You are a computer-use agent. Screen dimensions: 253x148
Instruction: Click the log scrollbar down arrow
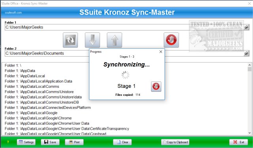click(249, 133)
